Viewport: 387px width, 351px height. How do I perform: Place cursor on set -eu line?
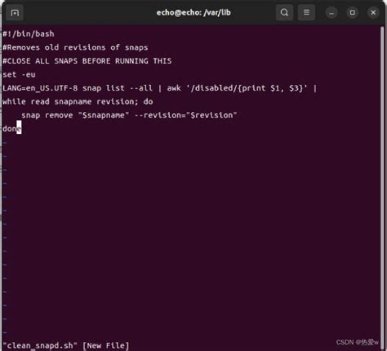[19, 75]
